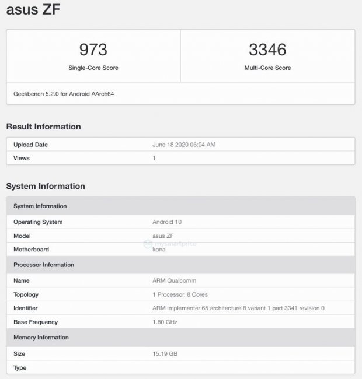Select the 3346 multi-core score number
Screen dimensions: 362x379
pos(267,49)
